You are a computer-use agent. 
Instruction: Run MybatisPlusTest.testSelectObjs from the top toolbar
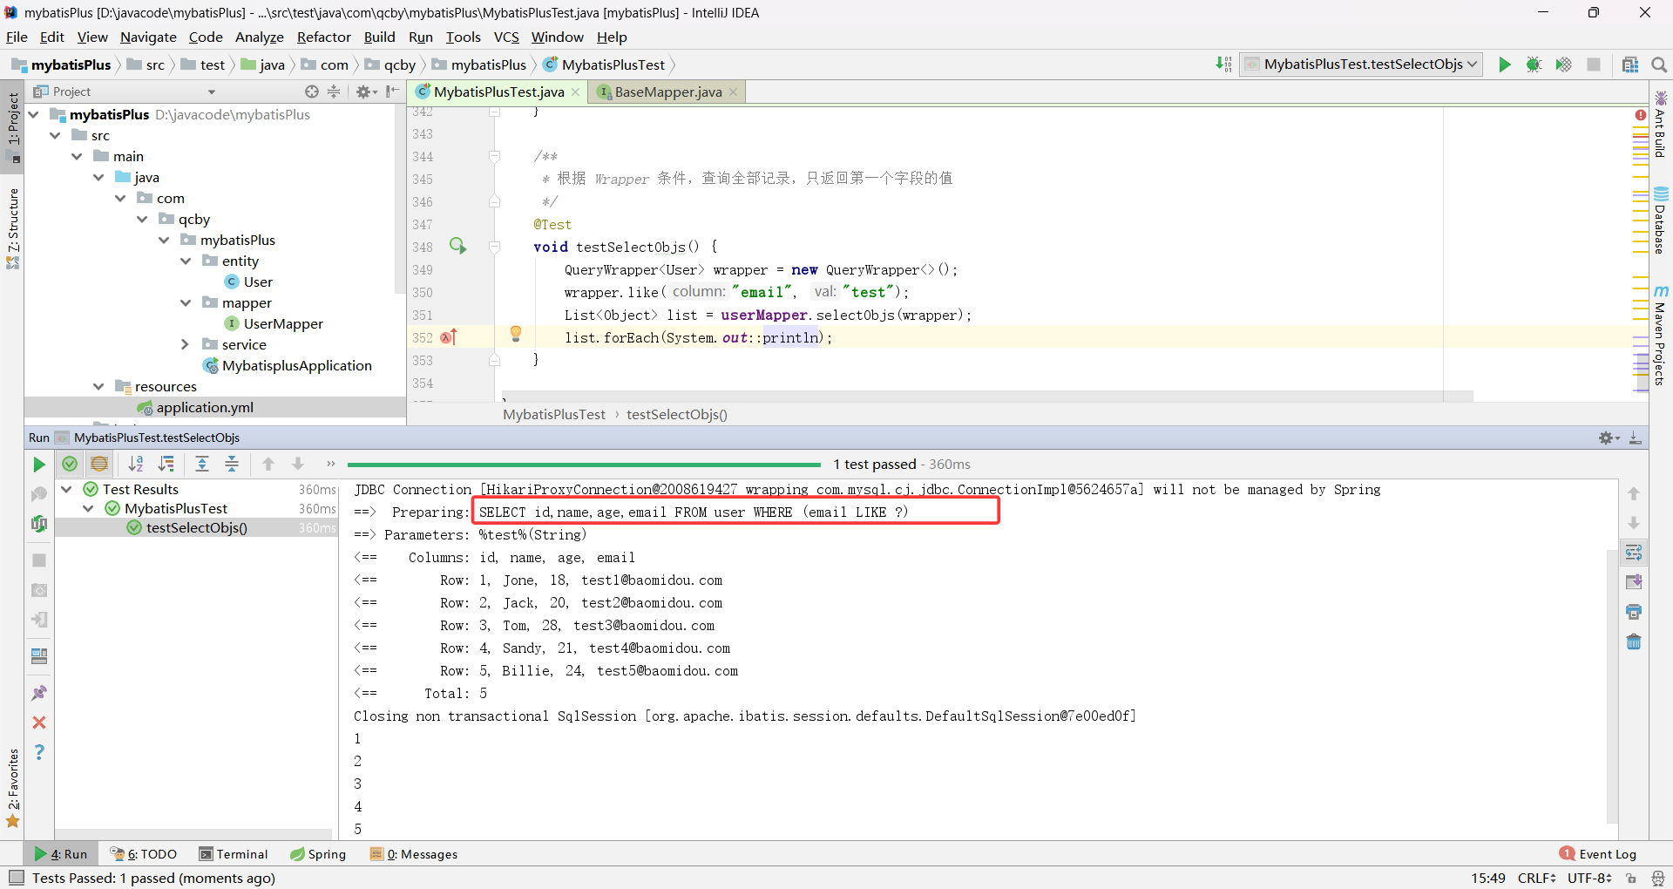pos(1505,64)
